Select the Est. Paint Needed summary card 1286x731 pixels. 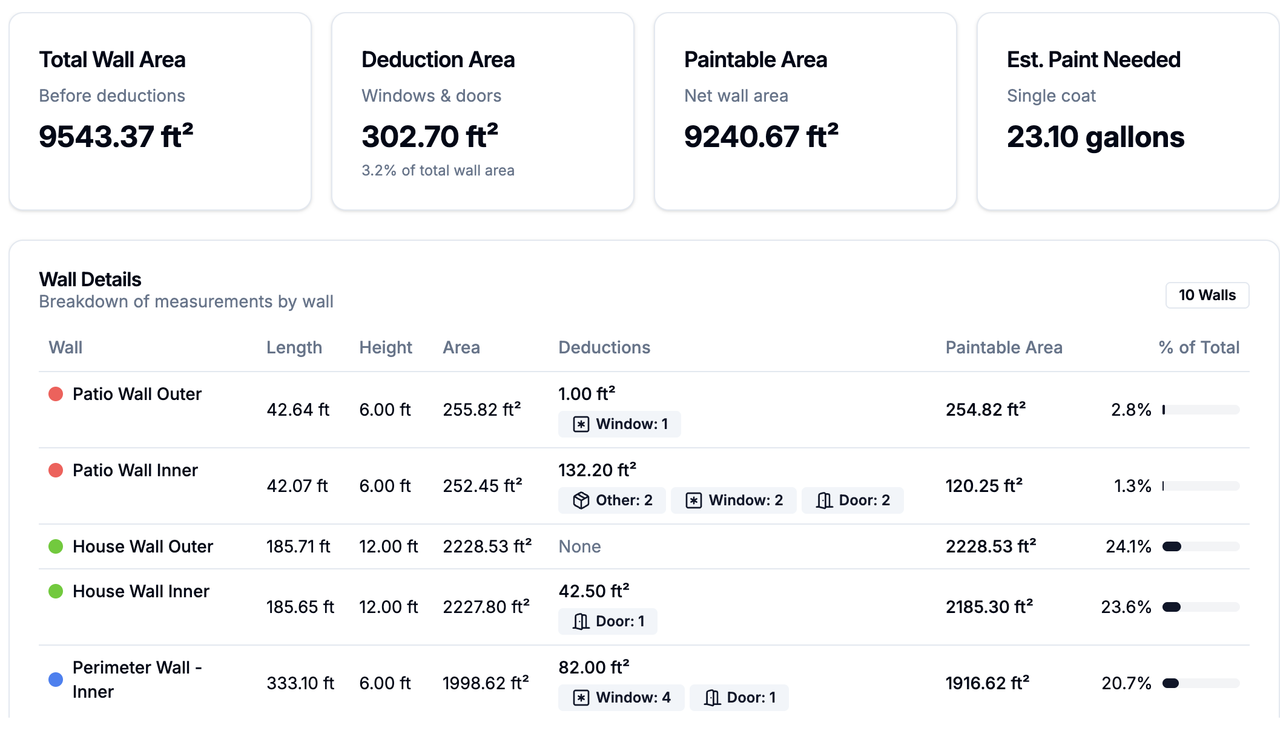[x=1127, y=111]
